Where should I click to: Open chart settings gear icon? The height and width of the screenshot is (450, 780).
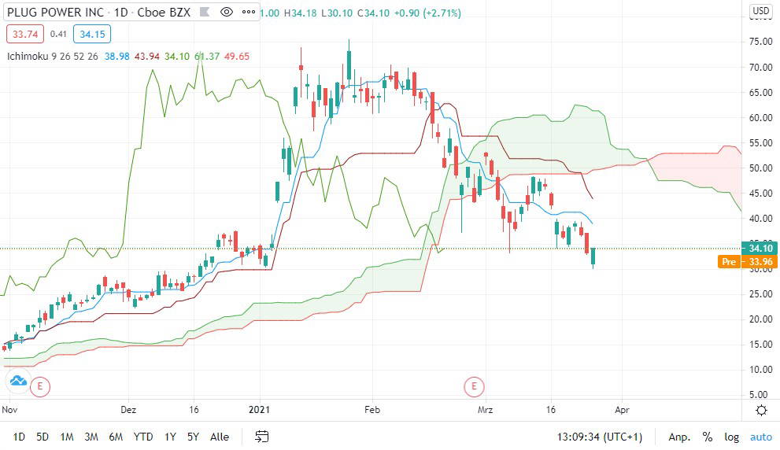[x=761, y=410]
